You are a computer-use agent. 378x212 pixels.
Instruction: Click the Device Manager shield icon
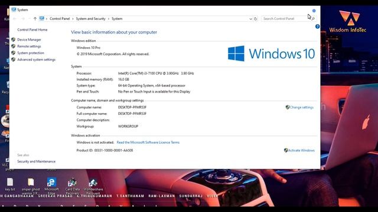tap(13, 39)
